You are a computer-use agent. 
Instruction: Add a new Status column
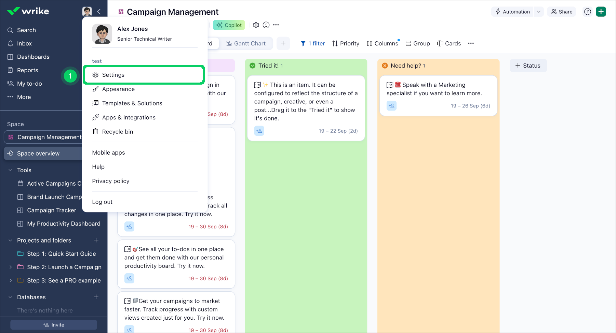tap(528, 66)
